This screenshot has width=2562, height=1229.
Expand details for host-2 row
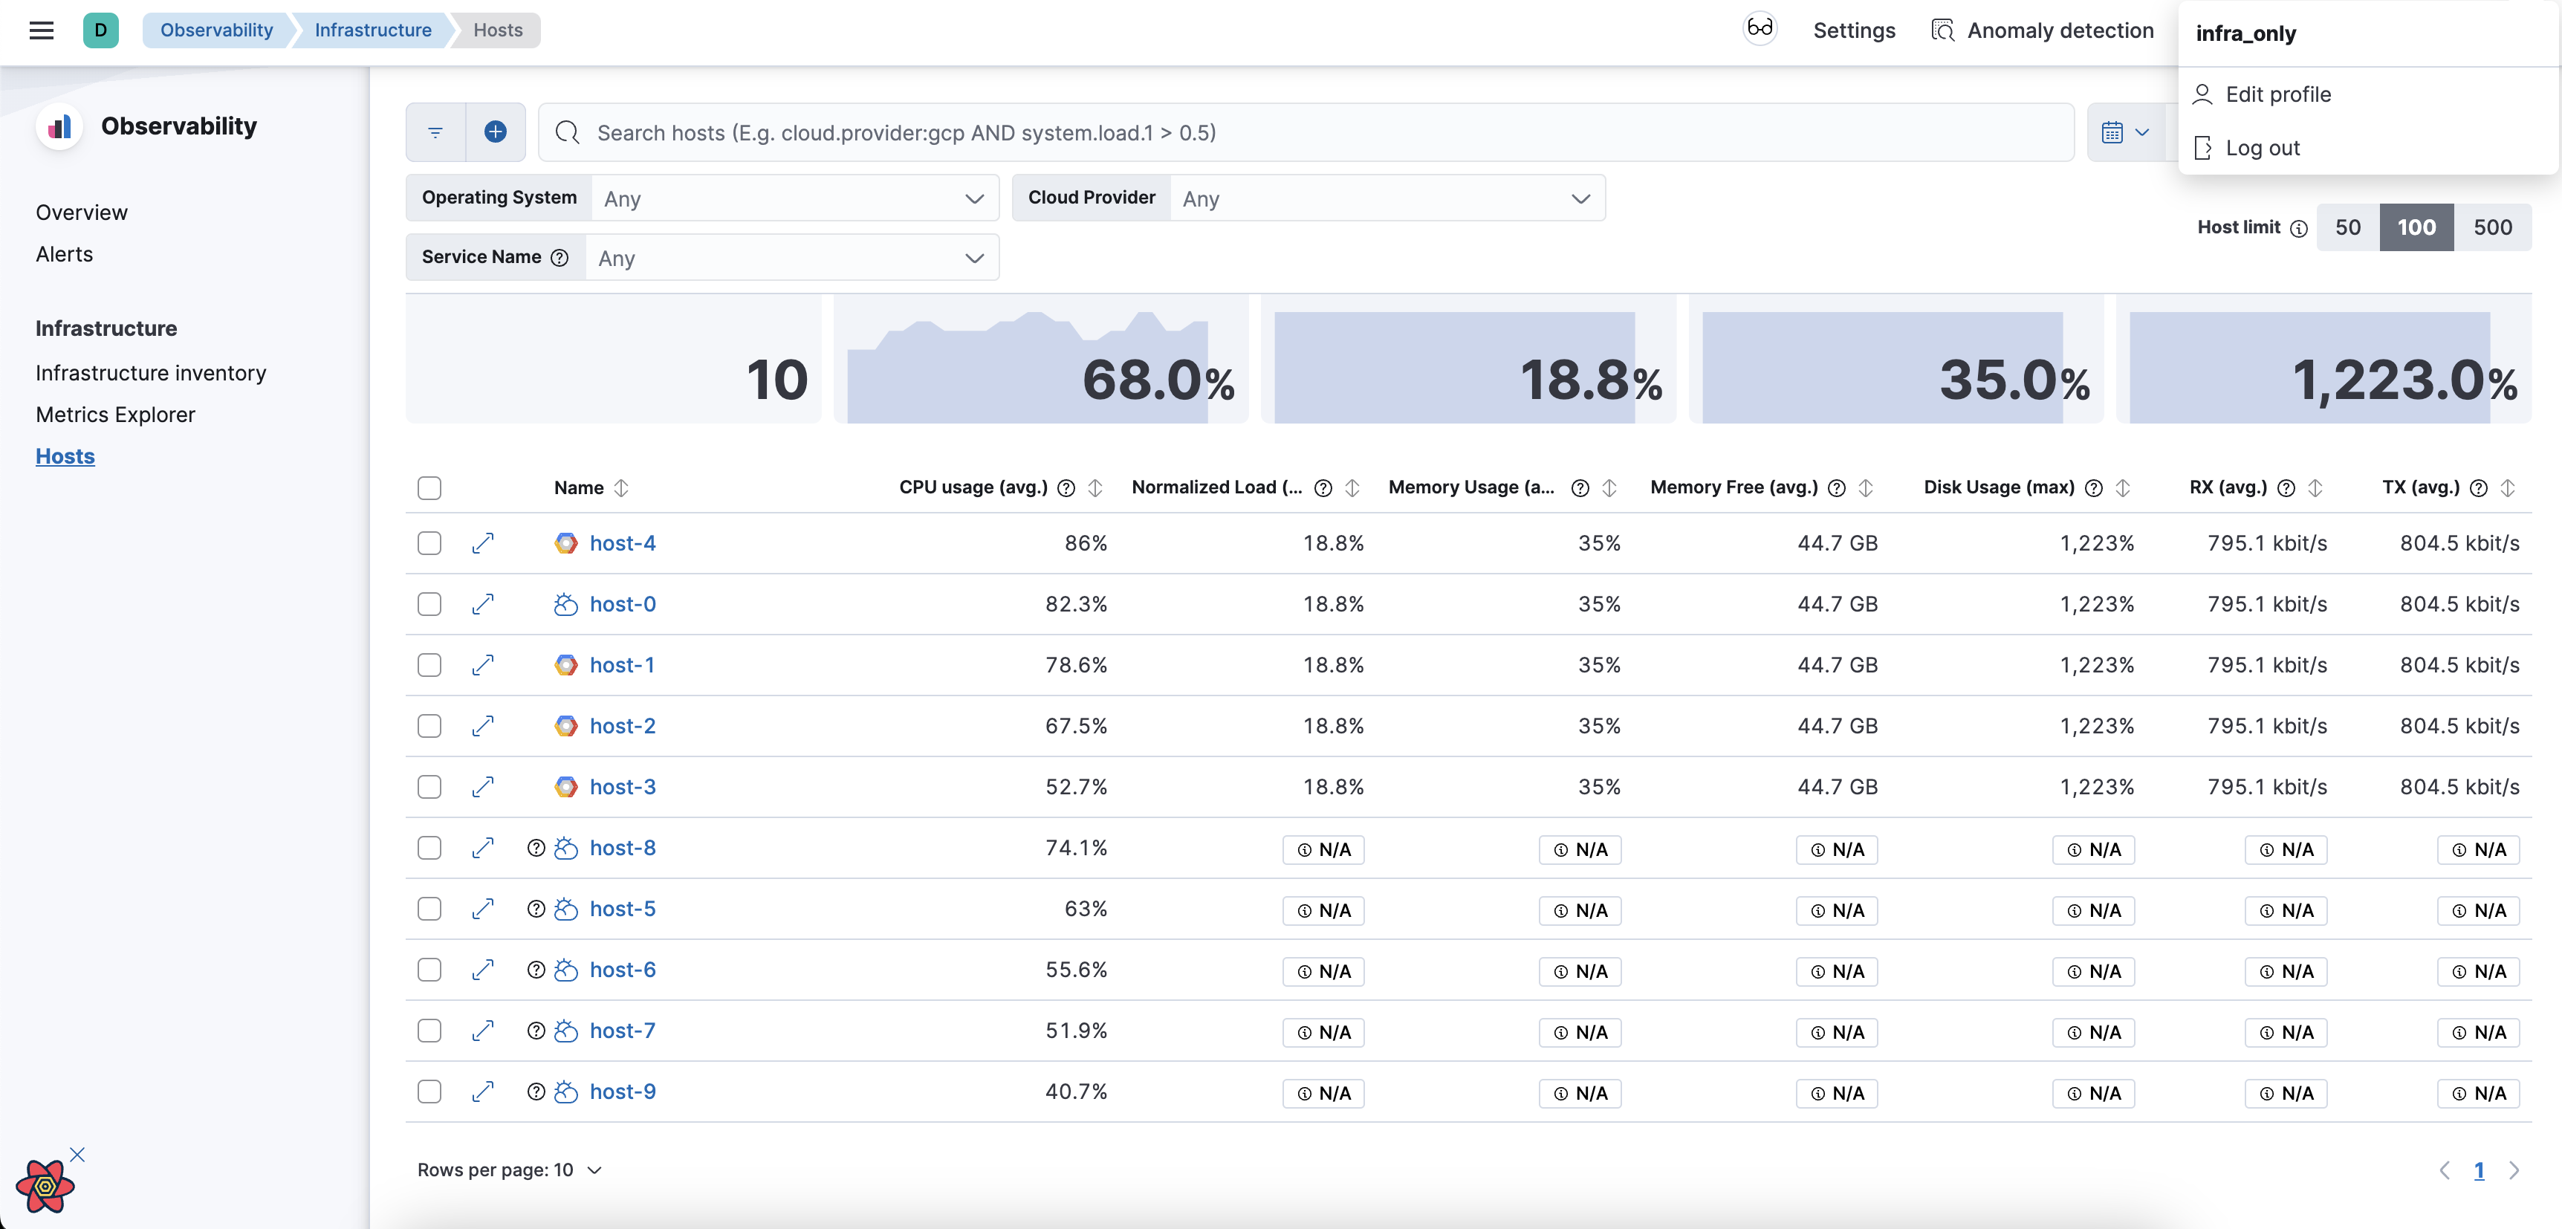coord(484,726)
